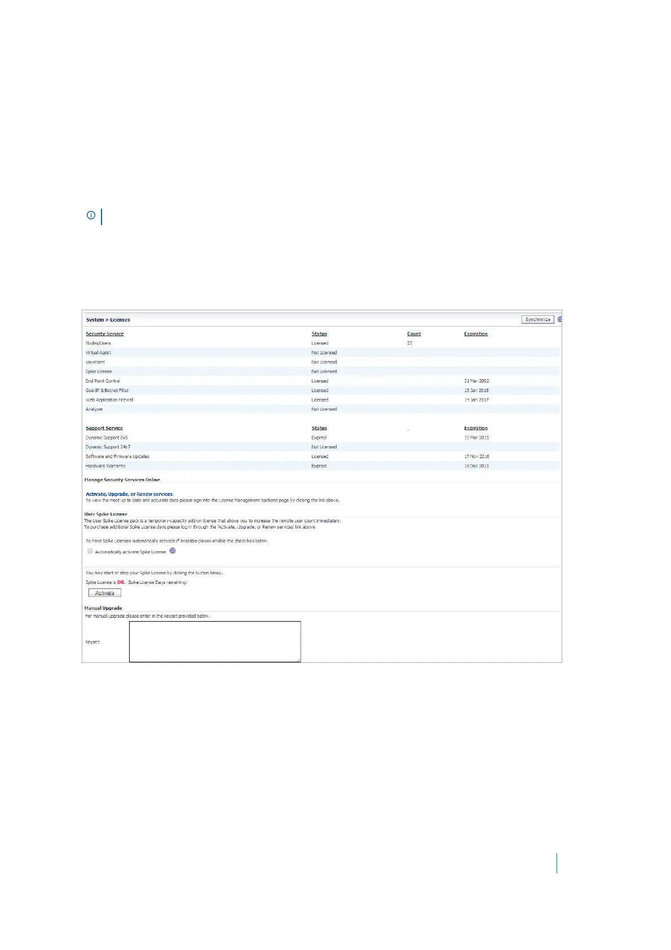Click Expiration header in Support Service table
The width and height of the screenshot is (671, 950).
click(x=476, y=428)
